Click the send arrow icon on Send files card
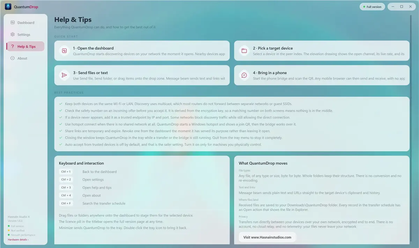The width and height of the screenshot is (419, 248). (64, 75)
